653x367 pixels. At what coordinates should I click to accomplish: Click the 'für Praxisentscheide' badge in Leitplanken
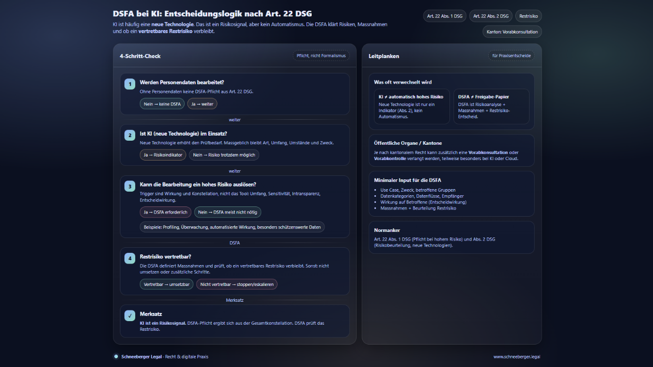[511, 56]
